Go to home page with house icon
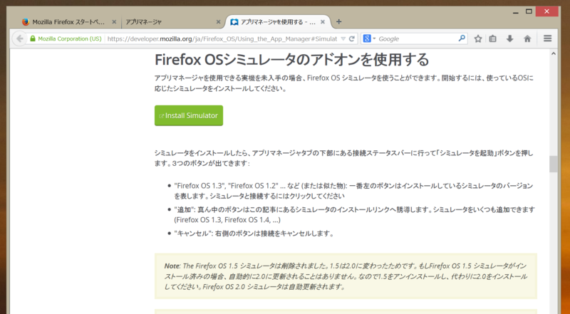570x314 pixels. click(527, 38)
